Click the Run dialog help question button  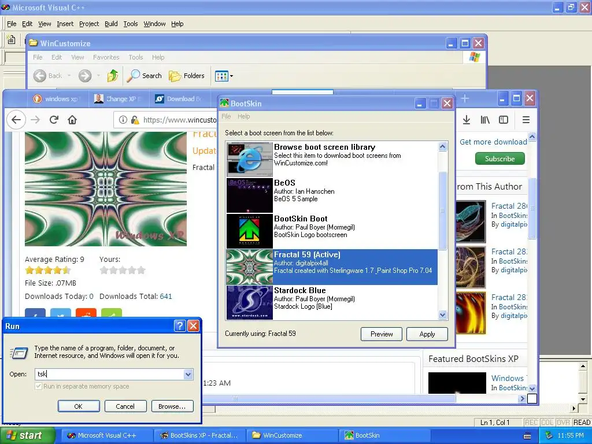[180, 326]
